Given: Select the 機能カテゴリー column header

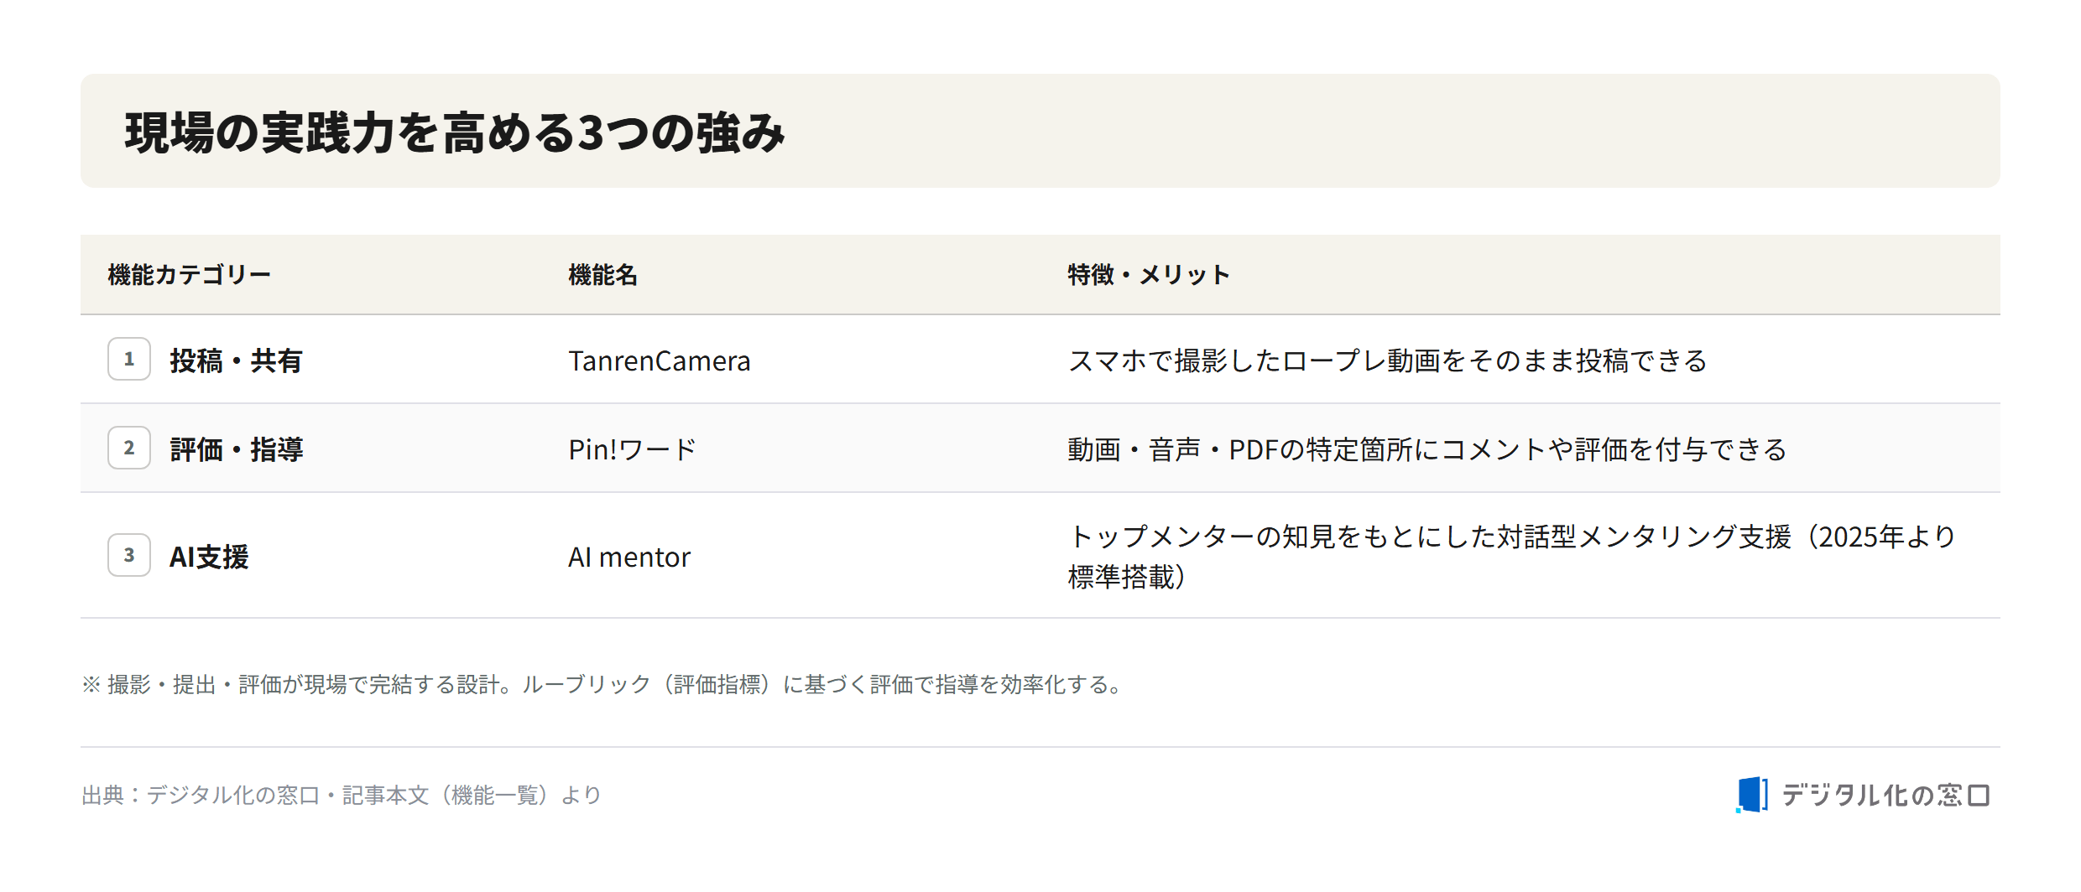Looking at the screenshot, I should point(190,275).
